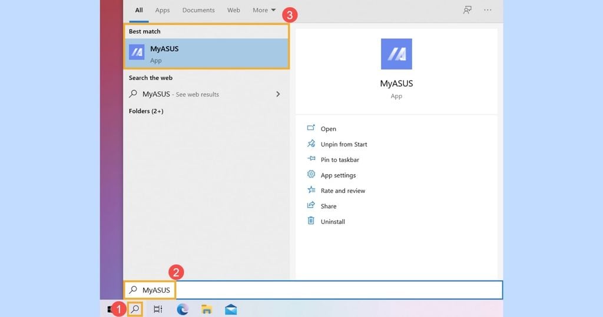Switch to the Documents tab
The height and width of the screenshot is (317, 603).
click(198, 10)
